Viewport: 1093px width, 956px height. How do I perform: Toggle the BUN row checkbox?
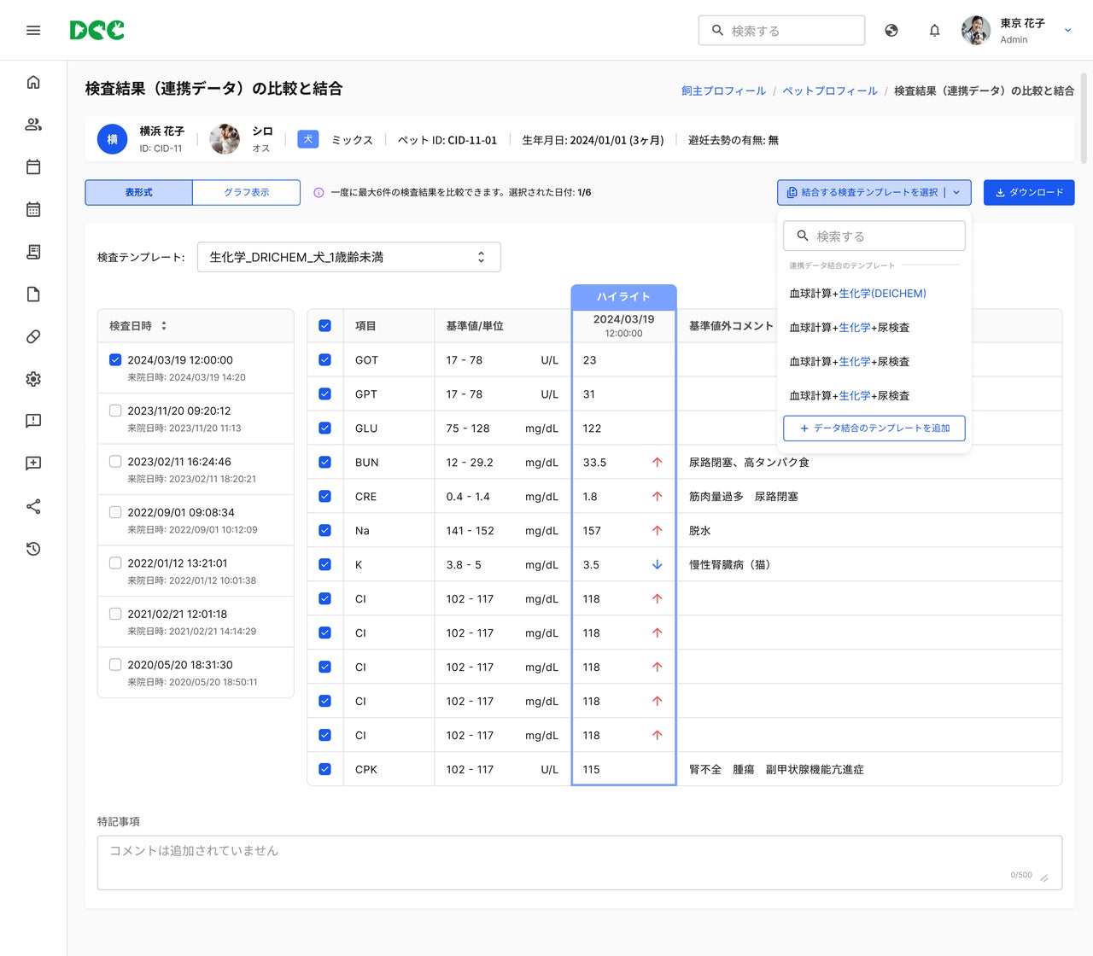coord(324,463)
